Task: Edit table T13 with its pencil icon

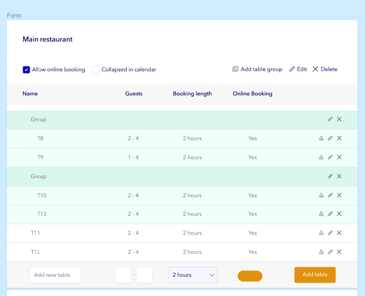Action: (330, 214)
